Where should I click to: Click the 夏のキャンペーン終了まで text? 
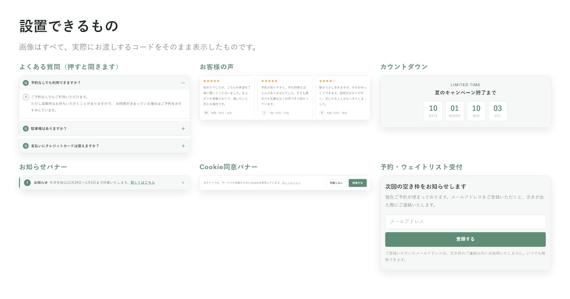coord(465,93)
